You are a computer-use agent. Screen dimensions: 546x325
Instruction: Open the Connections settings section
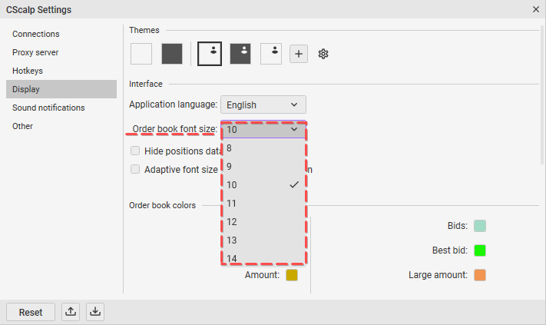click(61, 34)
